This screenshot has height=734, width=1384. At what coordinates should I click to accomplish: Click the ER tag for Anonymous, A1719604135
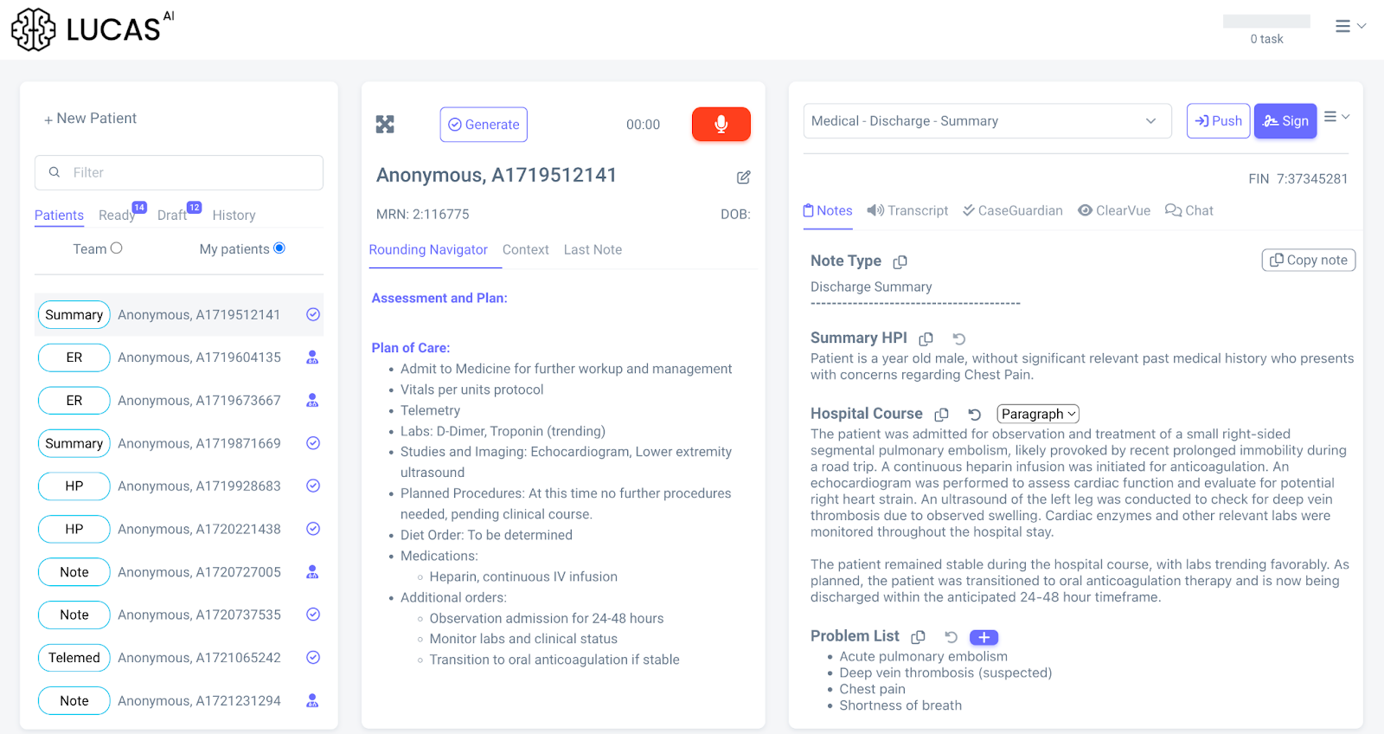coord(74,357)
